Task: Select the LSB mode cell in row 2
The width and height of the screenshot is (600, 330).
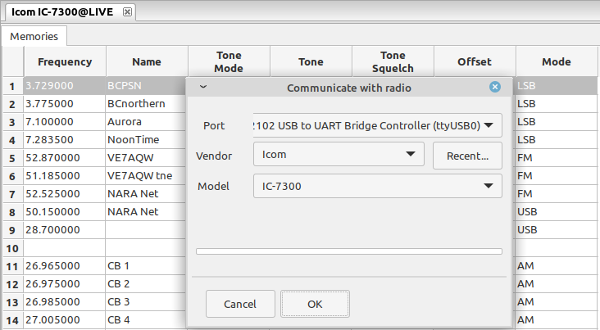Action: (x=557, y=104)
